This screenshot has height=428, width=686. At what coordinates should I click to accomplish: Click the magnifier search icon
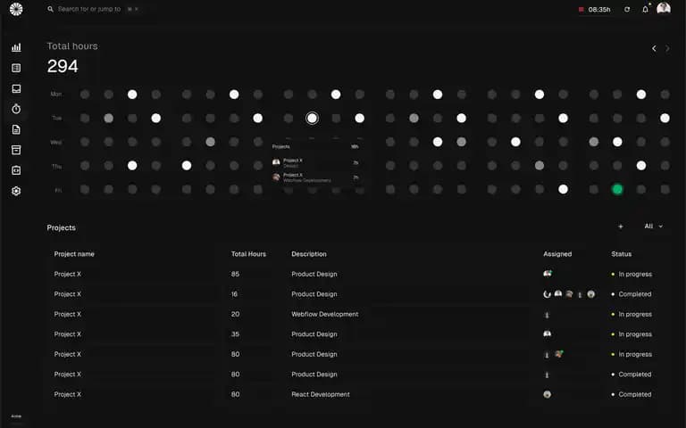[50, 9]
